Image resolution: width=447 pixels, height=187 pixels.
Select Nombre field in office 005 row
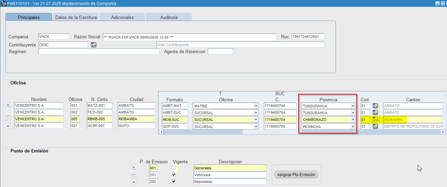click(x=39, y=119)
